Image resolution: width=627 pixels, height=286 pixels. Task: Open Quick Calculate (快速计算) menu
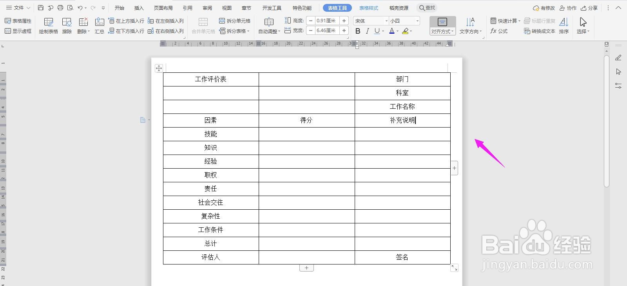(x=506, y=21)
